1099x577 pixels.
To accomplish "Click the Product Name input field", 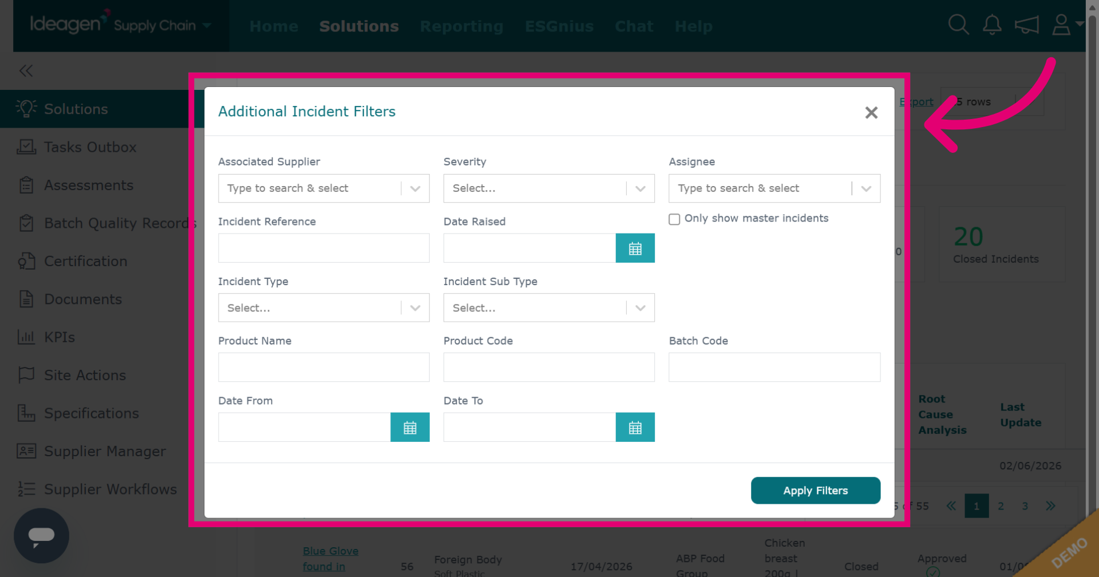I will point(323,367).
